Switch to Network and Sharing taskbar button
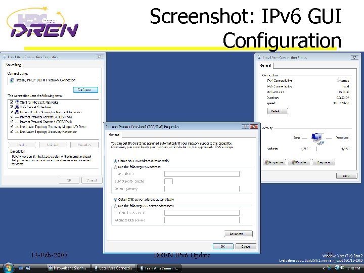This screenshot has height=273, width=364. point(67,268)
